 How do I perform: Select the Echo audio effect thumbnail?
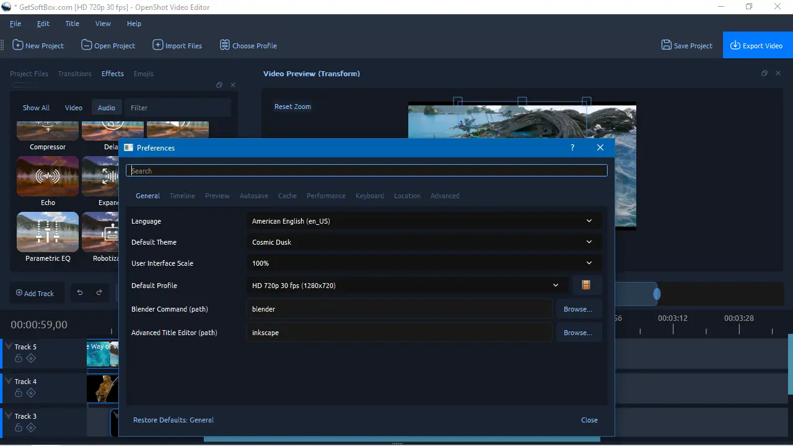click(x=48, y=176)
